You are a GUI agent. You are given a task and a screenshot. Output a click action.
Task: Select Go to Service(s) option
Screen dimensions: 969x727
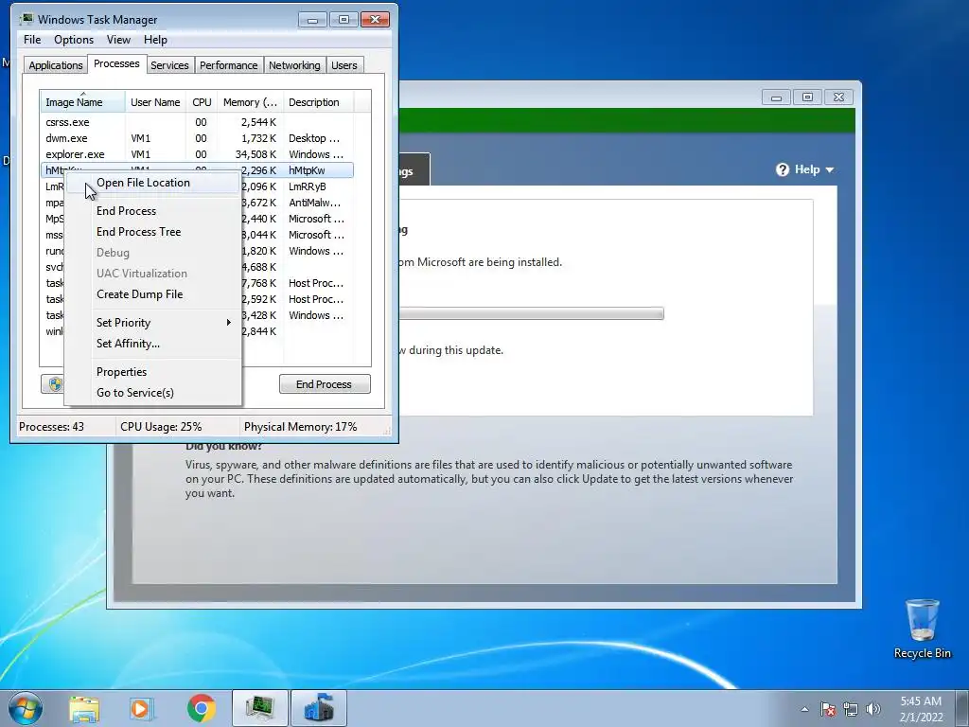coord(152,393)
